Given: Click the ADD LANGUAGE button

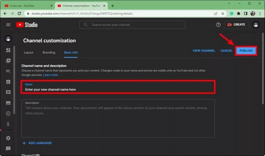Looking at the screenshot, I should (x=37, y=143).
